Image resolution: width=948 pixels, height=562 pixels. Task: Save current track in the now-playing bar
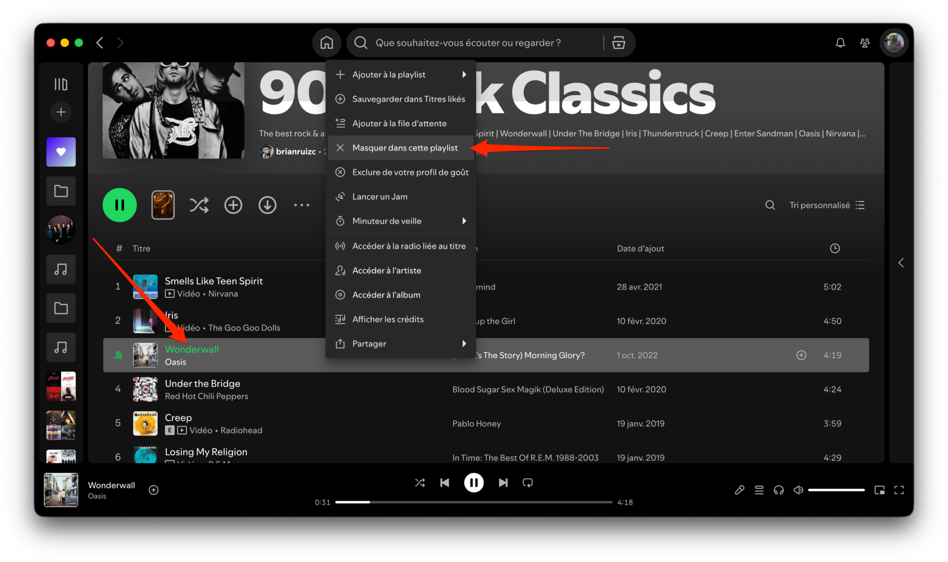tap(154, 490)
